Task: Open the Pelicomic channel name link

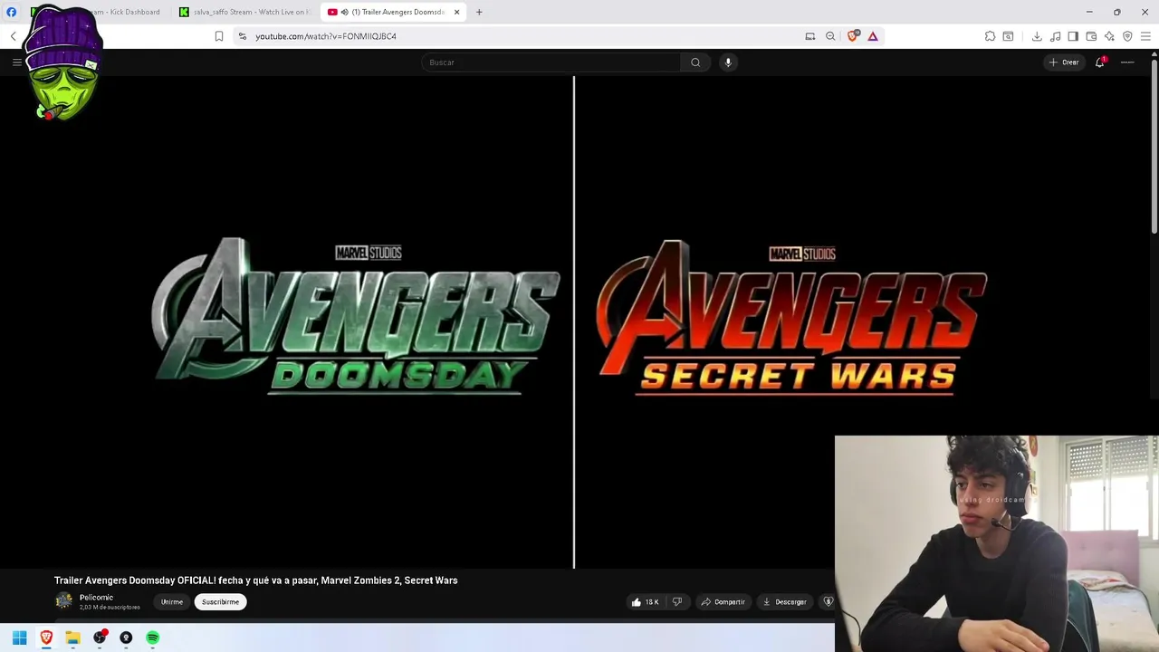Action: [x=96, y=598]
